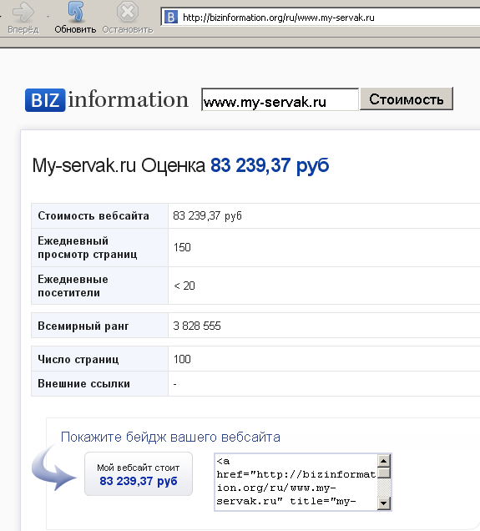Screen dimensions: 480x531
Task: Click textarea scroll up arrow
Action: pos(383,461)
